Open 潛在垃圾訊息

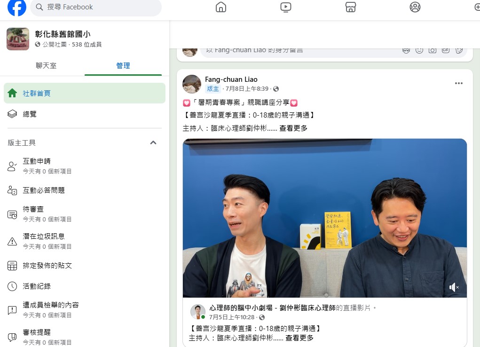85,241
